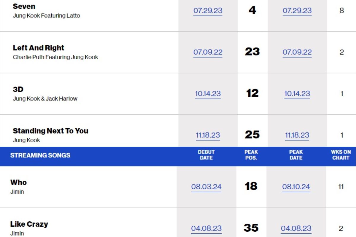
Task: Select the Who song title
Action: click(x=18, y=182)
